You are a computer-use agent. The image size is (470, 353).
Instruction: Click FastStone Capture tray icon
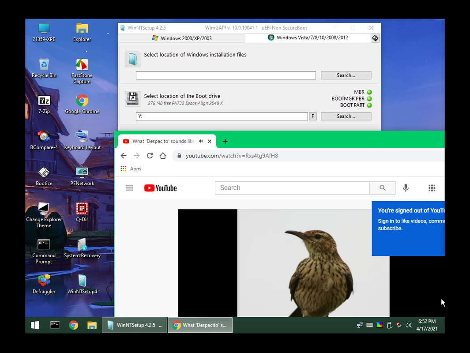pyautogui.click(x=399, y=325)
